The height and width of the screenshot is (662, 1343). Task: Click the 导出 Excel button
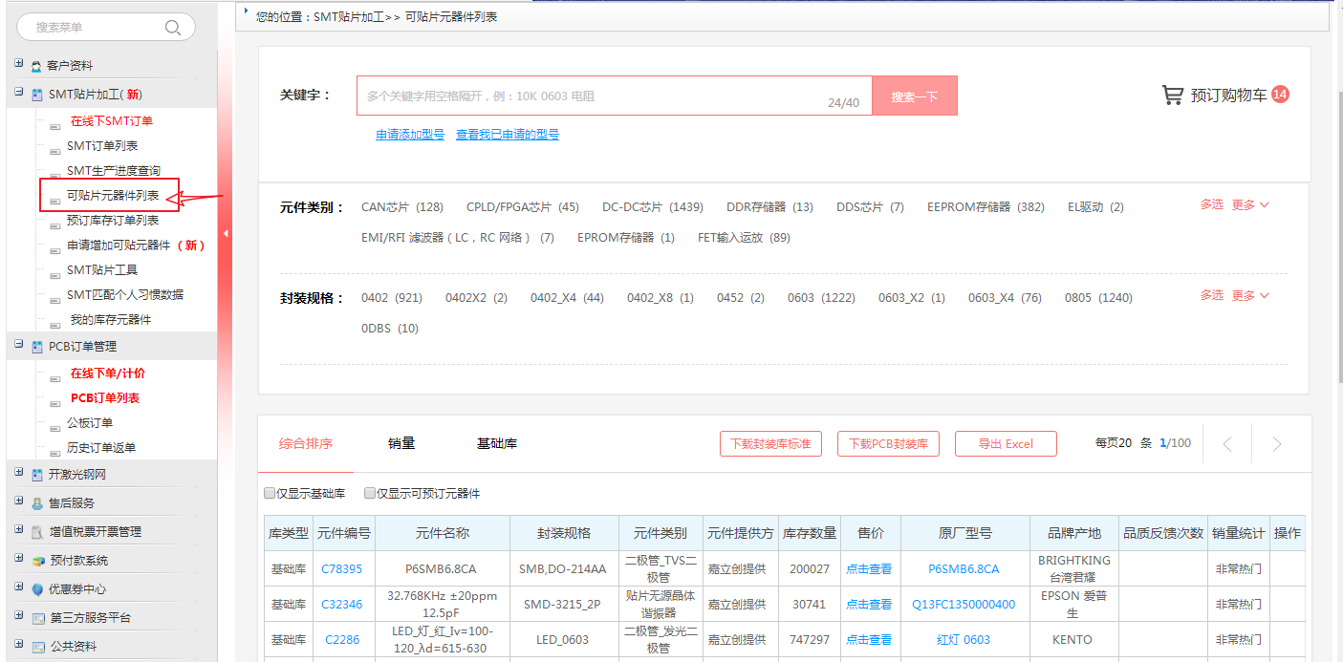(x=1006, y=444)
